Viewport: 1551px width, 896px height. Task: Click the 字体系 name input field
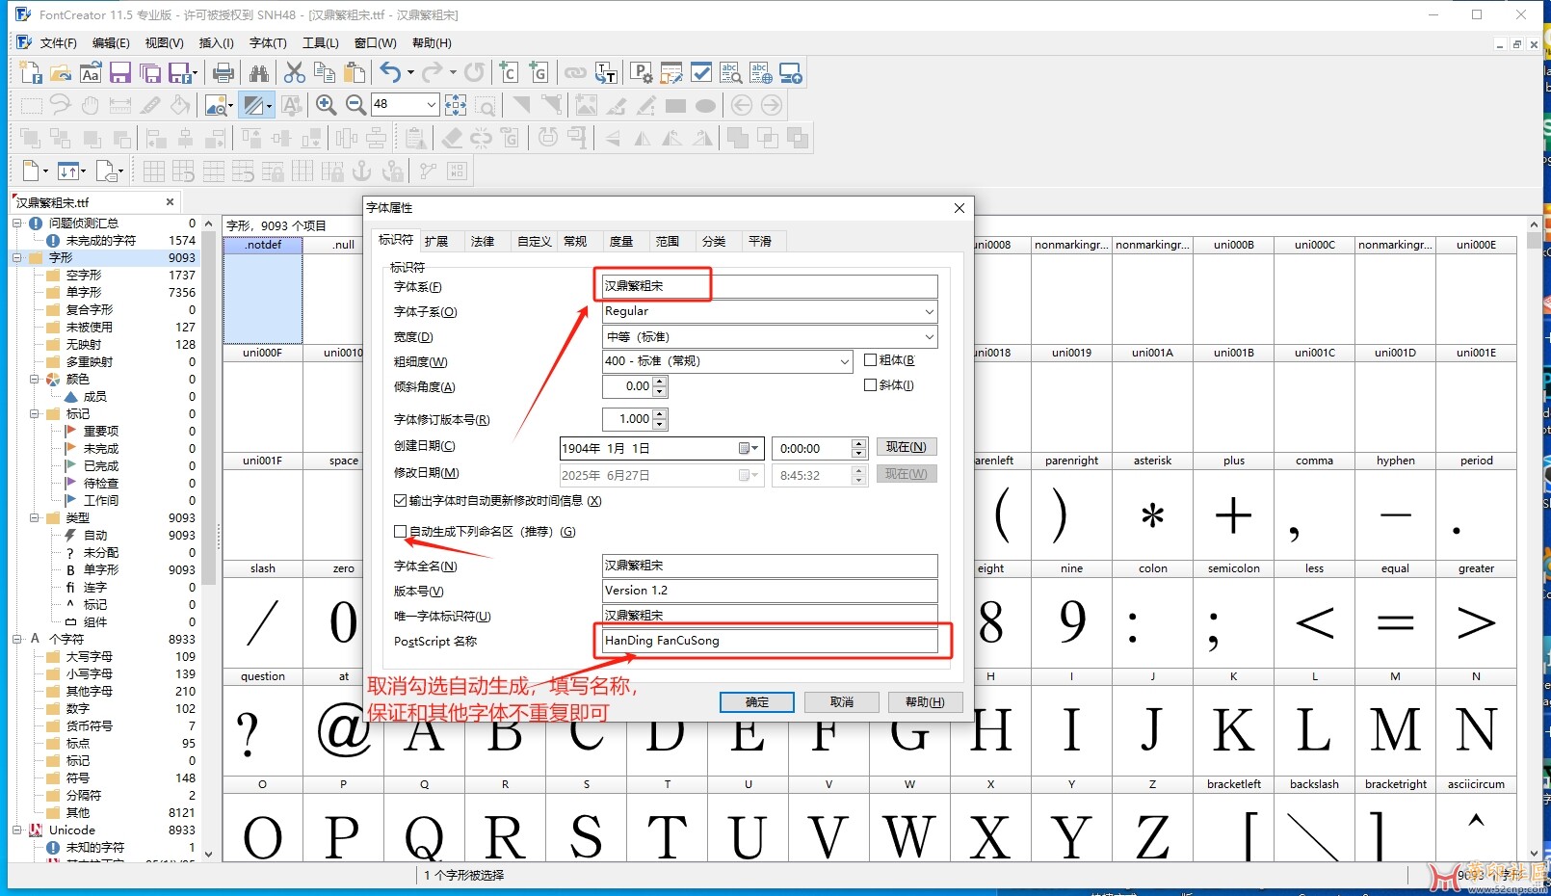coord(770,286)
